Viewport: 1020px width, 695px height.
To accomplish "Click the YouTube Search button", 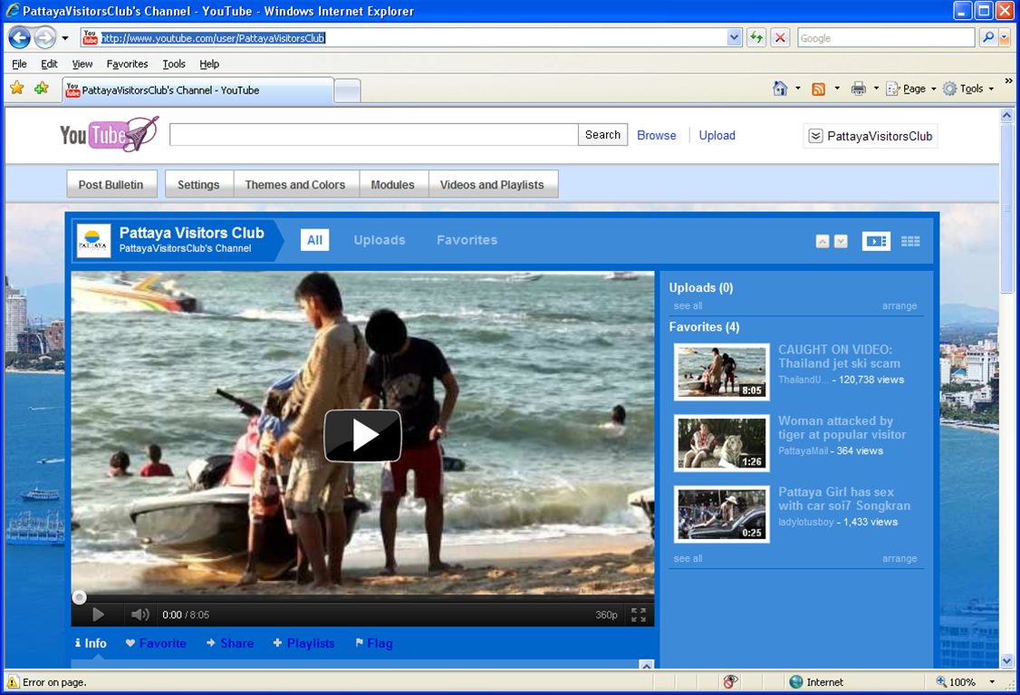I will [x=602, y=135].
